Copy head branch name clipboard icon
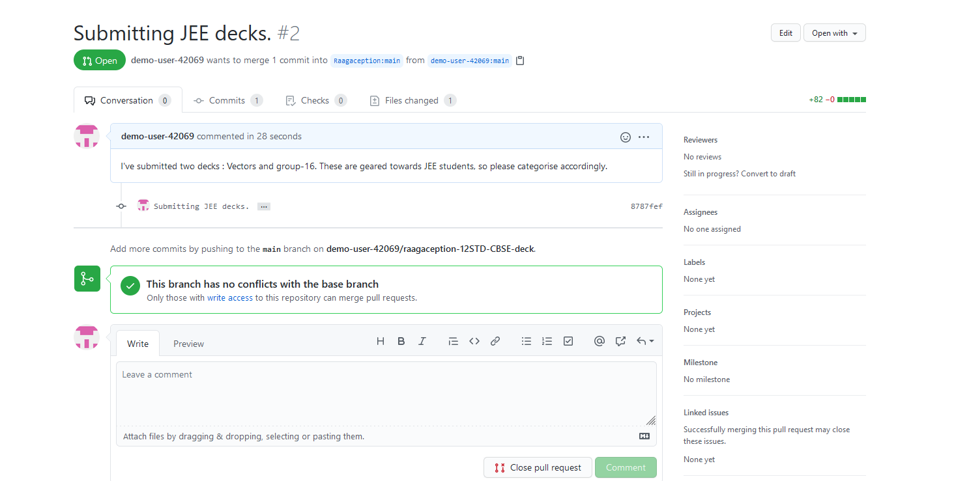The image size is (954, 481). (520, 61)
